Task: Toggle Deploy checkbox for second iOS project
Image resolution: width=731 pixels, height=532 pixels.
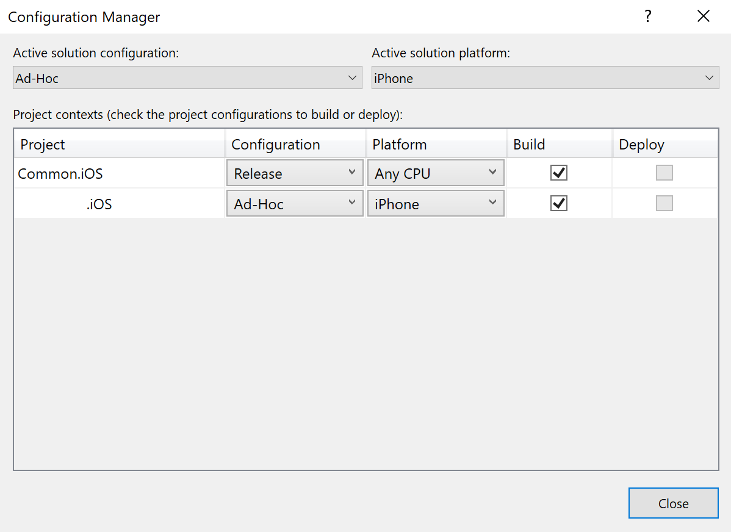Action: click(x=664, y=204)
